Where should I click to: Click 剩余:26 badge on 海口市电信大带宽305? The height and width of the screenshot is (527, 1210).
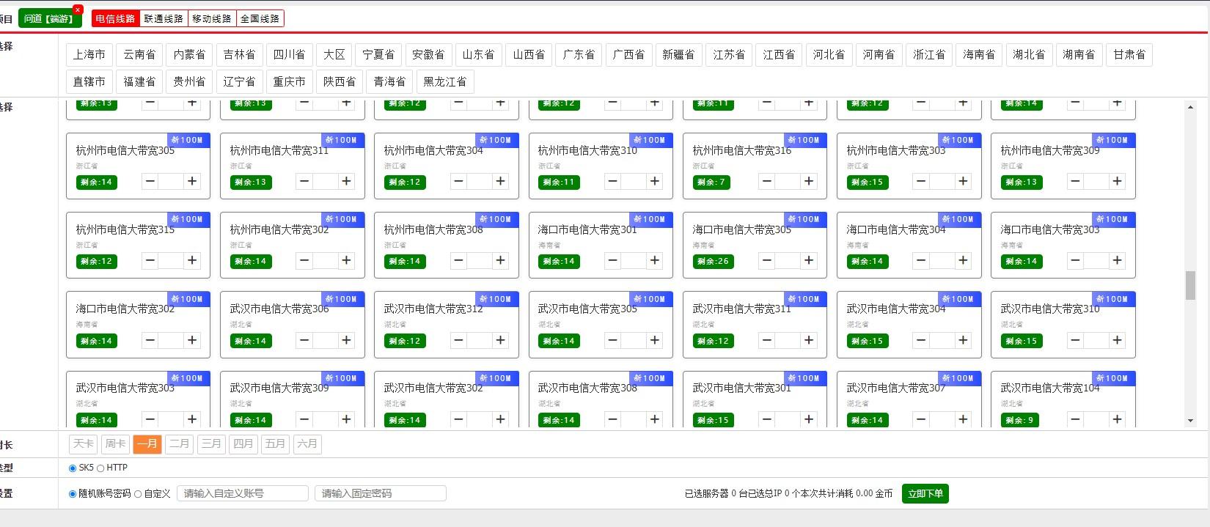pyautogui.click(x=714, y=261)
